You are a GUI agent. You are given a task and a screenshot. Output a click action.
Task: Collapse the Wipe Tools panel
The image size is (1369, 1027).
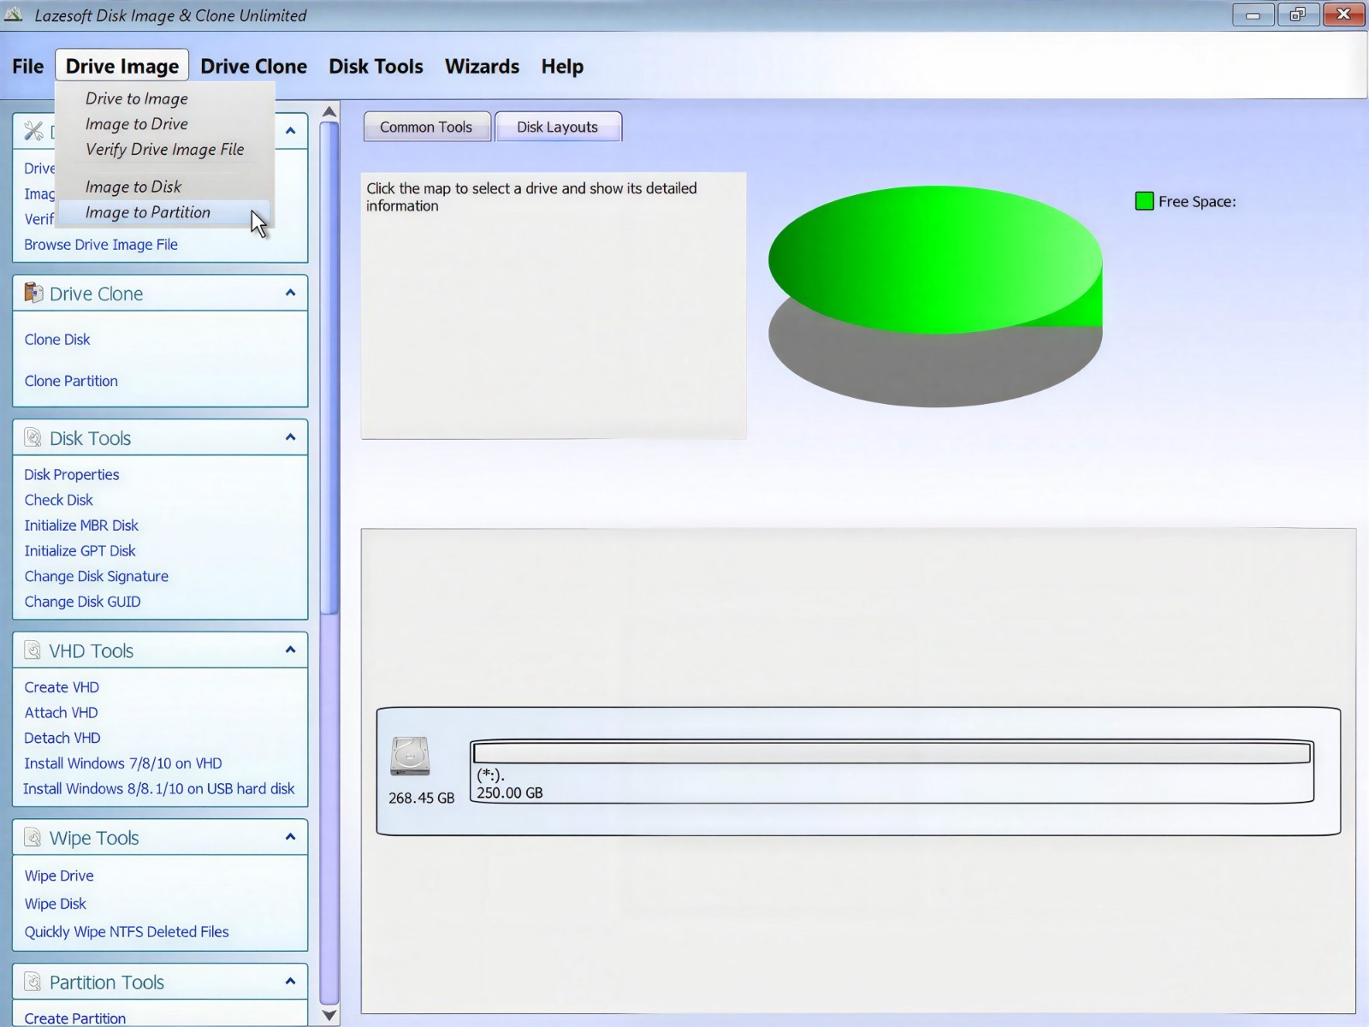[x=290, y=836]
